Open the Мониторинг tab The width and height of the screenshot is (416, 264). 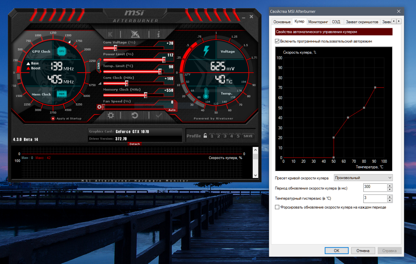[x=318, y=22]
